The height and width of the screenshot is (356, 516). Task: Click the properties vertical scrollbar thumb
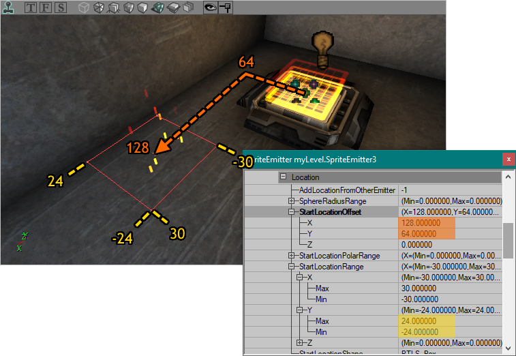tap(508, 241)
